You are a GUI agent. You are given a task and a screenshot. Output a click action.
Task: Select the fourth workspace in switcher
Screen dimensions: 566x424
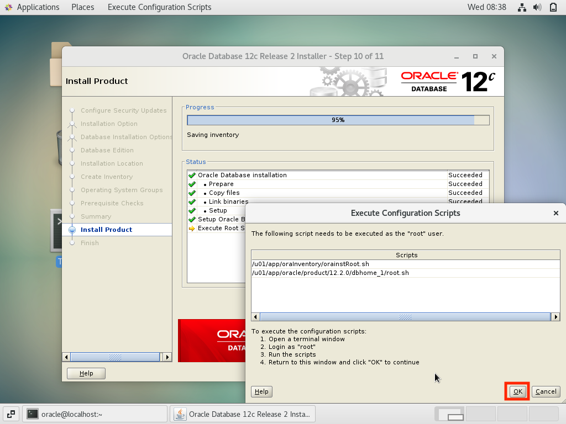(x=544, y=414)
